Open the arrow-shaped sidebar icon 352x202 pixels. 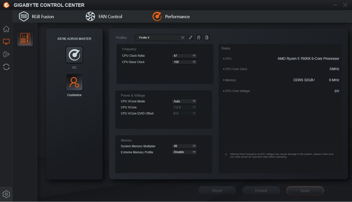pos(6,54)
